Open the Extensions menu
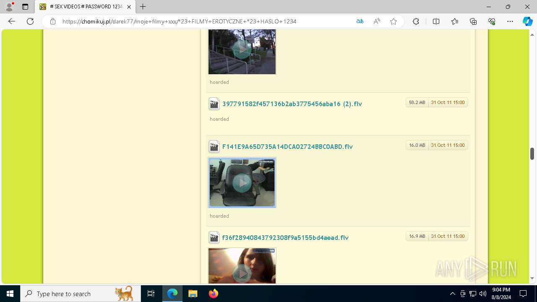The width and height of the screenshot is (537, 302). click(x=416, y=21)
